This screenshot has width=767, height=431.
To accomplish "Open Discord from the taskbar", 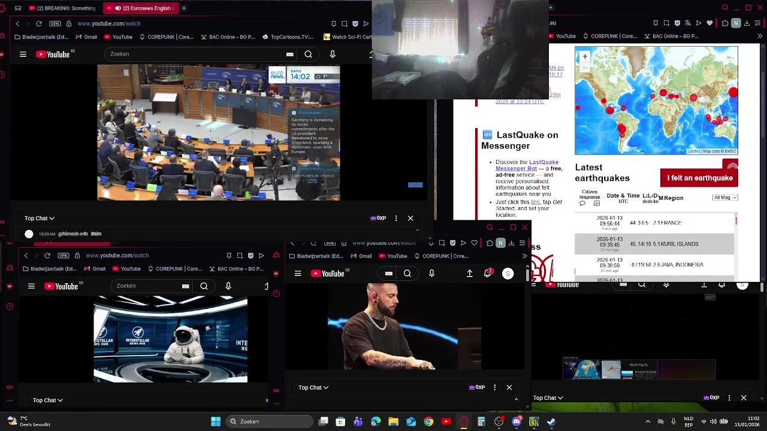I will 517,421.
